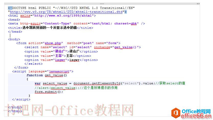Screen dimensions: 213x120
Task: Click 'method="post"' in the form tag
Action: [x=80, y=43]
